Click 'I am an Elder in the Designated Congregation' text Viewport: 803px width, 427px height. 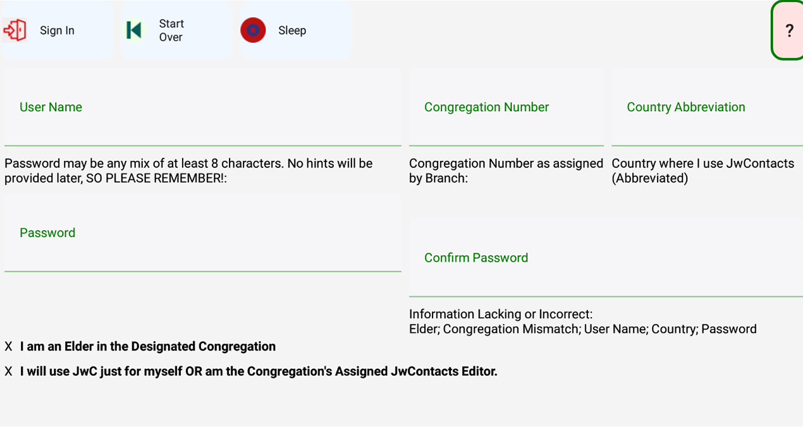coord(148,347)
